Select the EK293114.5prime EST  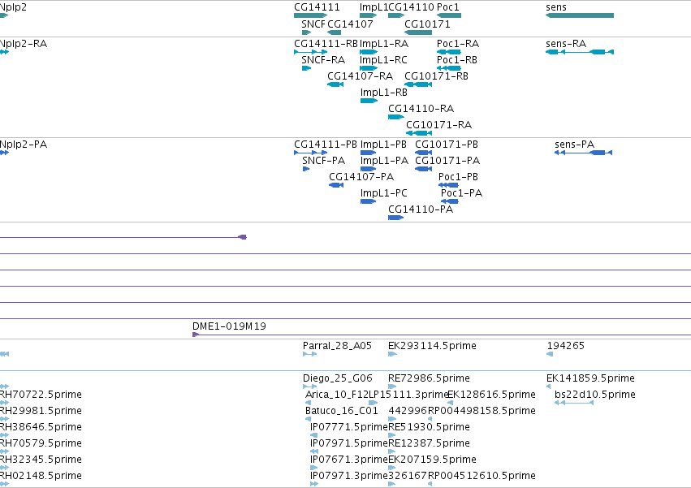point(392,354)
